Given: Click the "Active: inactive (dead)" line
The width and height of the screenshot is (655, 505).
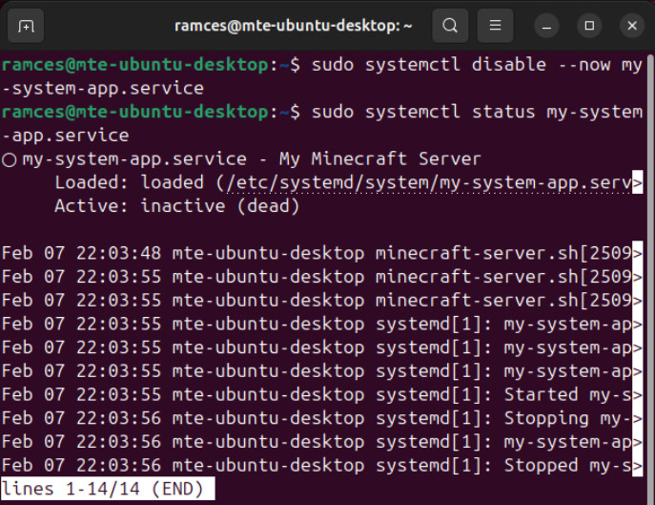Looking at the screenshot, I should (176, 206).
